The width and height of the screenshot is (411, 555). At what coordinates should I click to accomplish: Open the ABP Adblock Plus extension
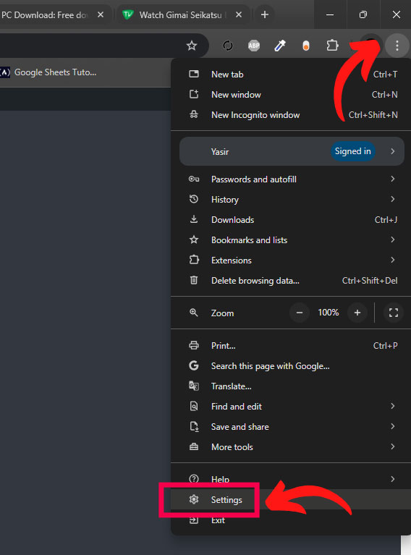[x=253, y=46]
